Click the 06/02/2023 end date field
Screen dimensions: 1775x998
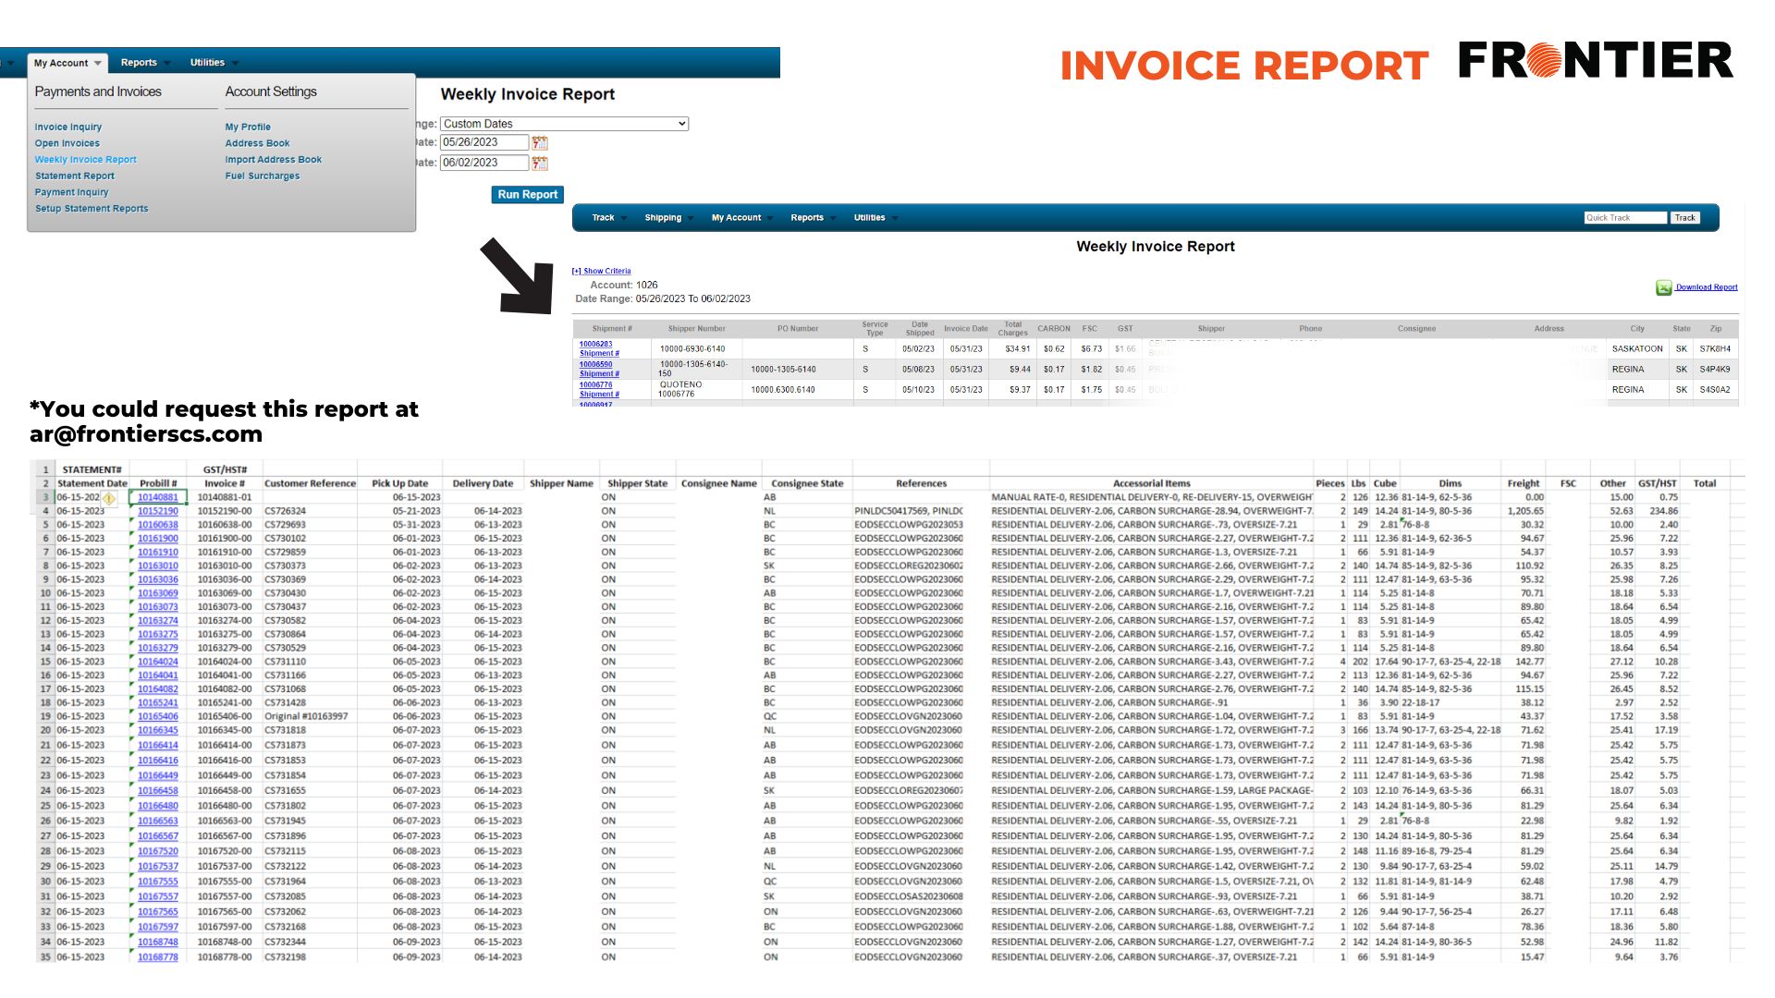tap(484, 163)
